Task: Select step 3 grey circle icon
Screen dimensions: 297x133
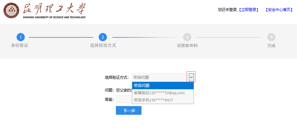Action: [x=187, y=37]
